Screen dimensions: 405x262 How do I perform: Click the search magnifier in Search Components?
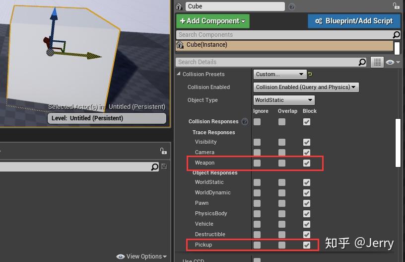pyautogui.click(x=396, y=35)
